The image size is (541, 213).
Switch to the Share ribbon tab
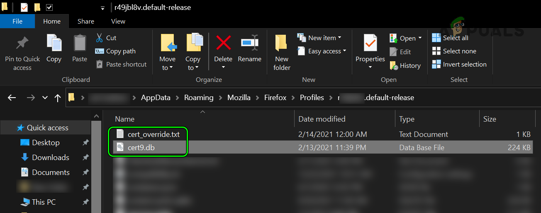coord(86,21)
